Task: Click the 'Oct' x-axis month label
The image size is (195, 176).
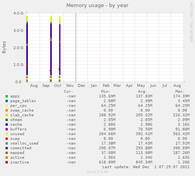Action: click(58, 86)
